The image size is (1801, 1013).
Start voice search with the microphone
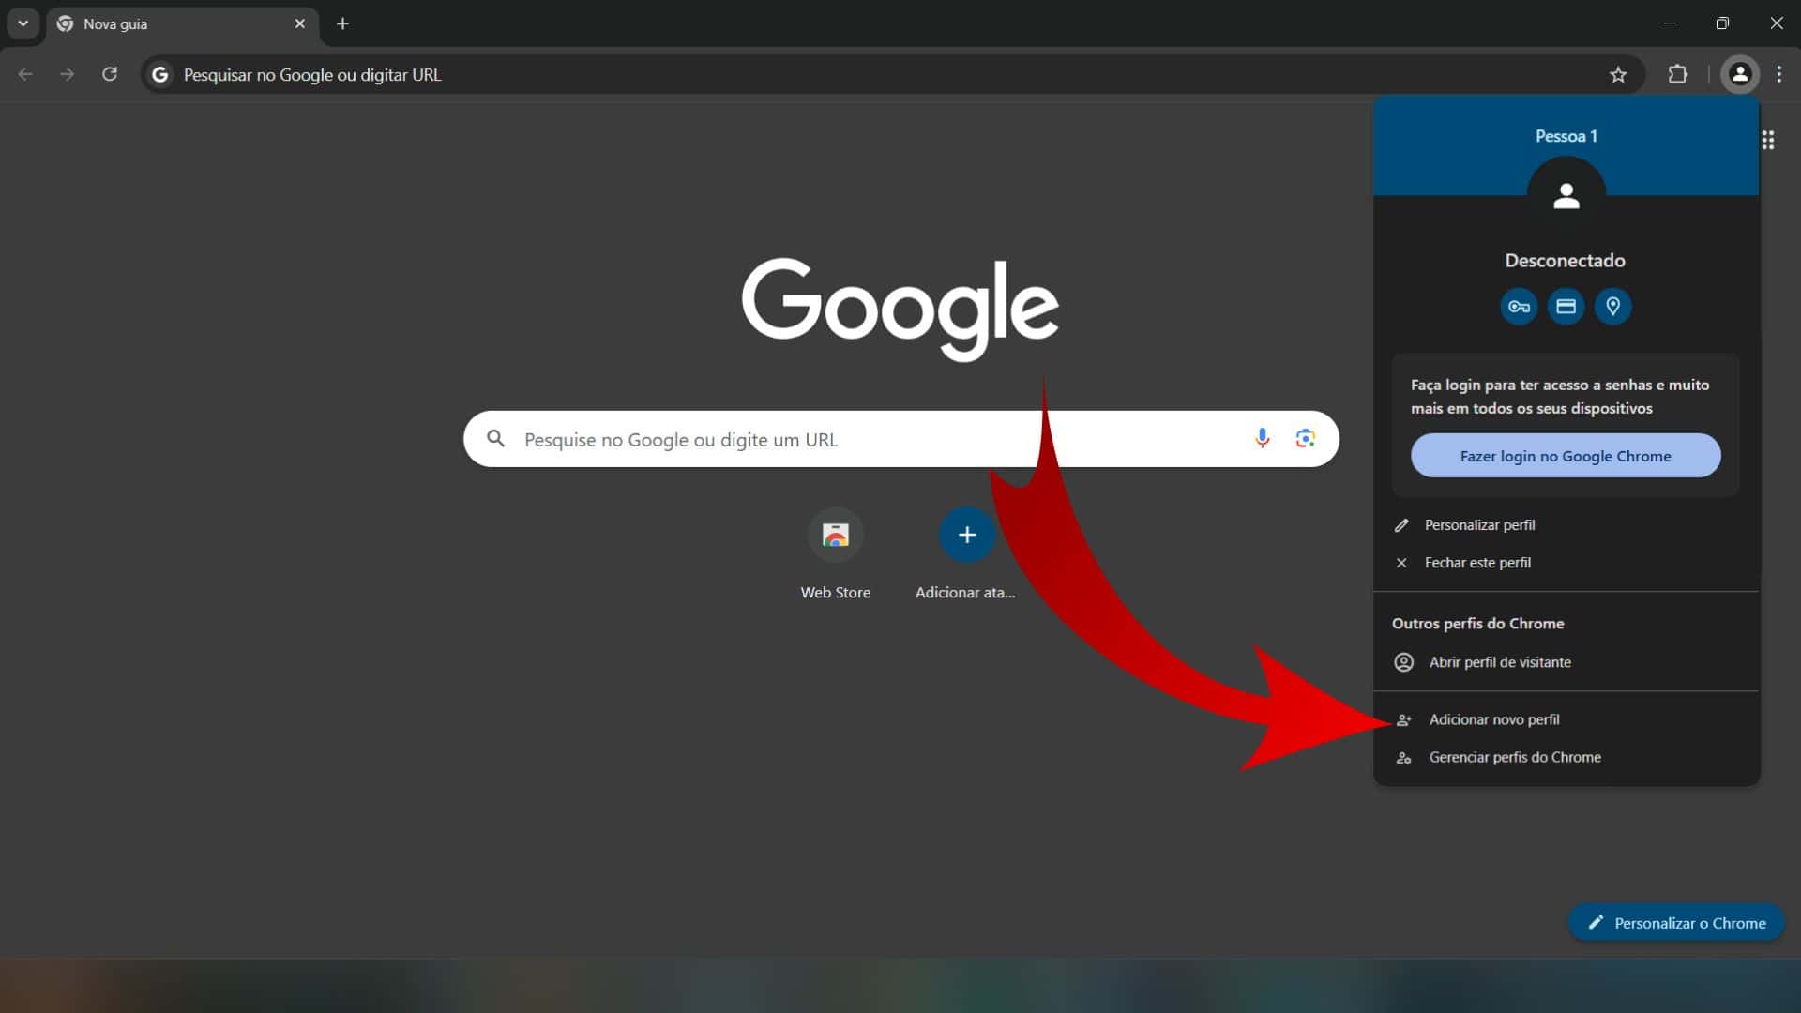[x=1263, y=438]
